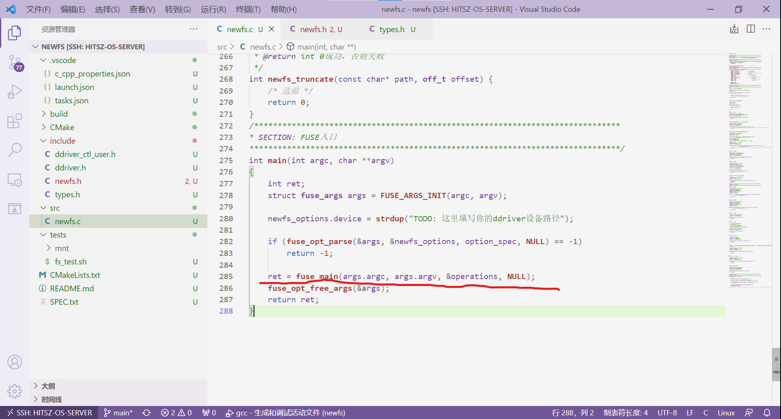
Task: Open the Run and Debug view
Action: click(x=15, y=92)
